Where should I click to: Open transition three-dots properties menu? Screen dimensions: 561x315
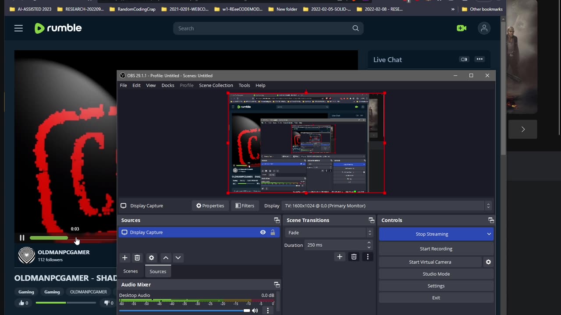pos(368,257)
